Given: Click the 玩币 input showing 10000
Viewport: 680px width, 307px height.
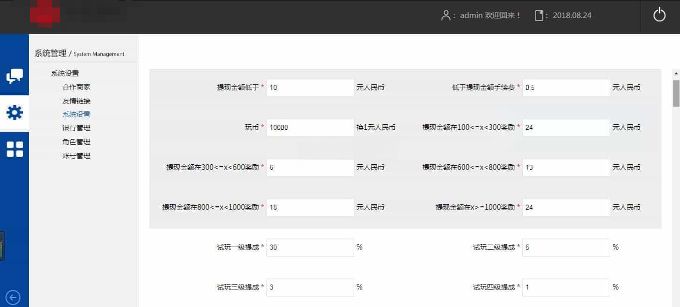Looking at the screenshot, I should point(310,127).
